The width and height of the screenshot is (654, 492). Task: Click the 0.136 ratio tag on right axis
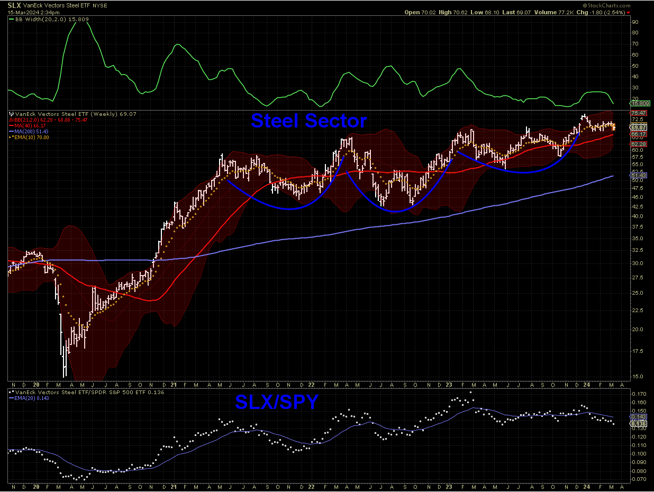pyautogui.click(x=638, y=424)
